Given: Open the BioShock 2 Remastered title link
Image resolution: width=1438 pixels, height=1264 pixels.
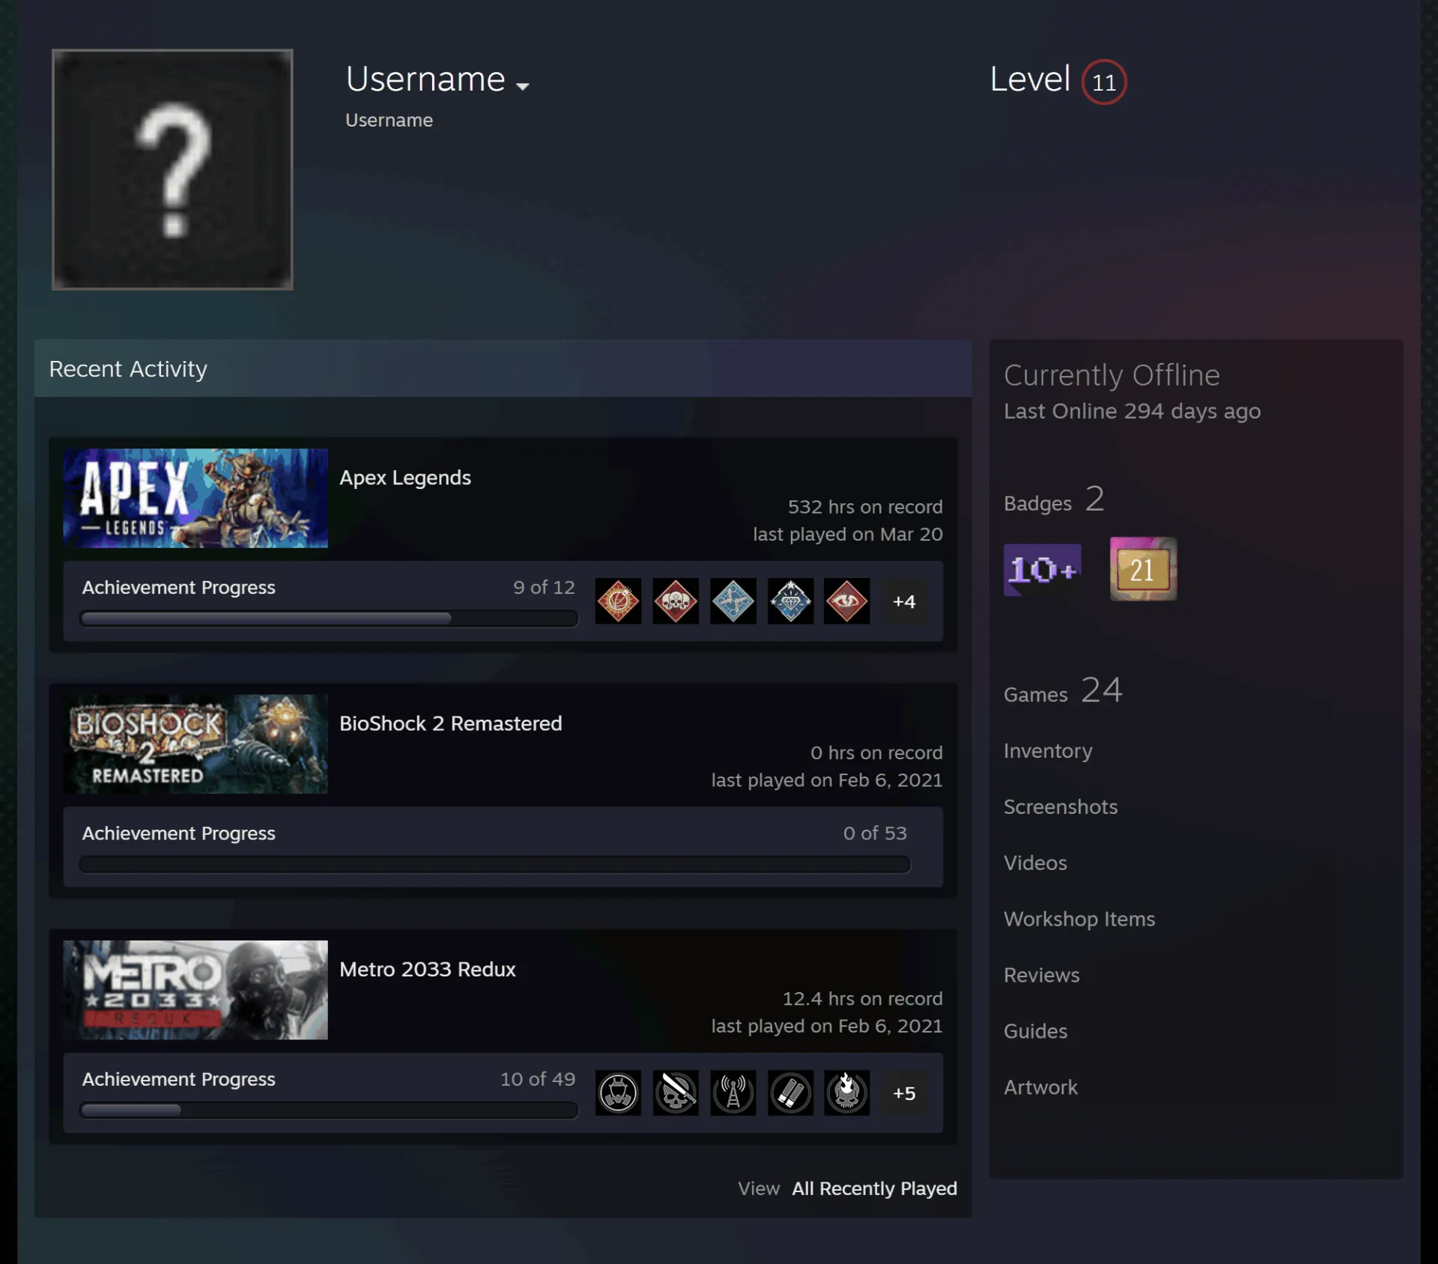Looking at the screenshot, I should 451,723.
